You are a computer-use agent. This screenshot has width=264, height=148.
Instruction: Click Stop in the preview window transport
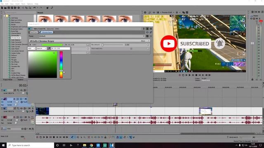(x=196, y=75)
